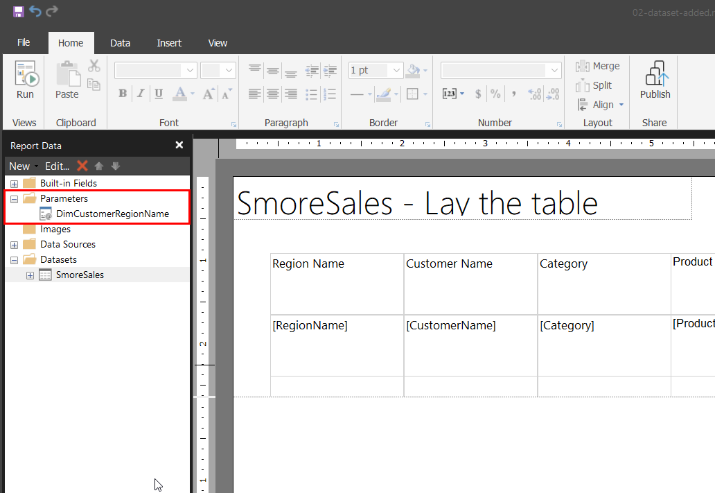Run the report preview

[x=25, y=80]
